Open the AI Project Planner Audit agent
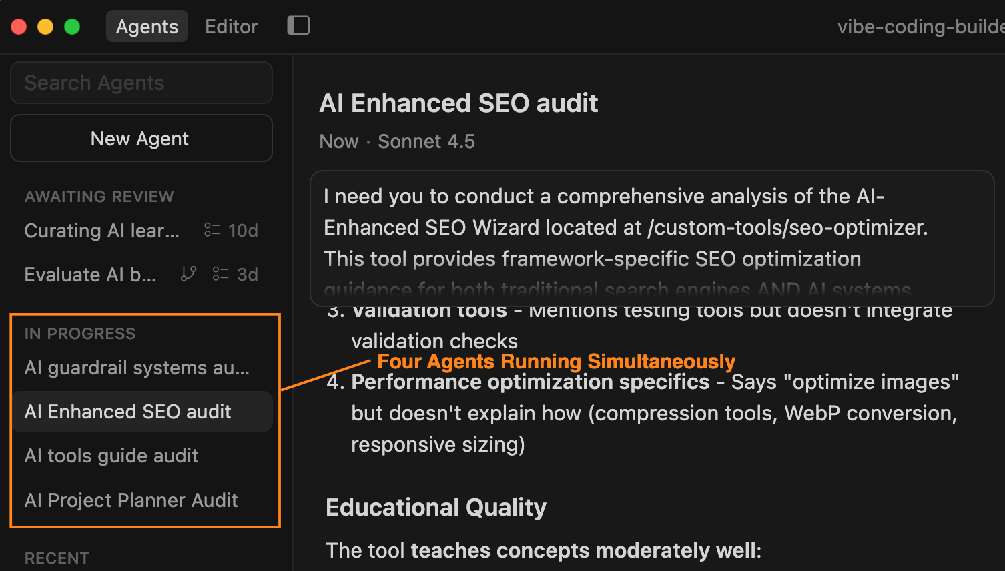This screenshot has width=1005, height=571. 141,500
